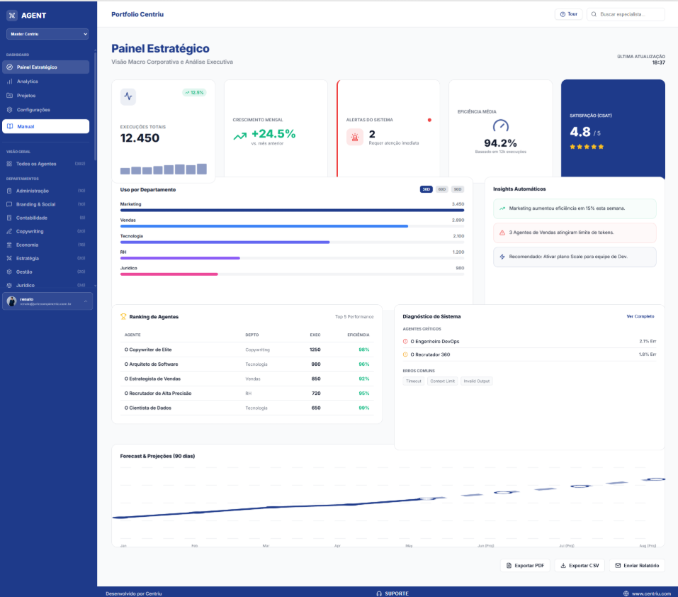The image size is (678, 597).
Task: Click the May data point on forecast chart
Action: [427, 498]
